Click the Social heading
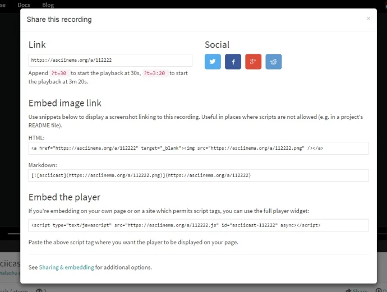The image size is (387, 292). (x=217, y=45)
